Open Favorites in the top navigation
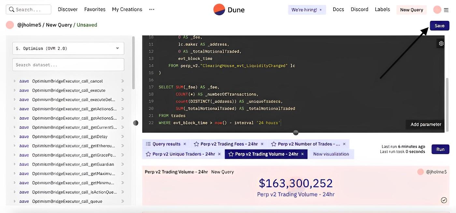Image resolution: width=456 pixels, height=213 pixels. point(95,9)
